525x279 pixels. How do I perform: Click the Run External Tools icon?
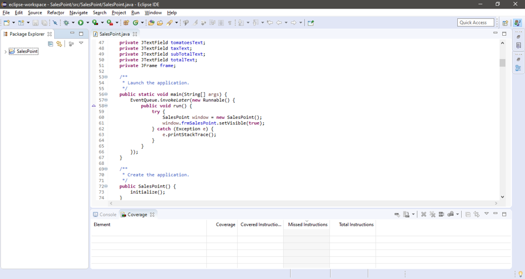click(110, 23)
